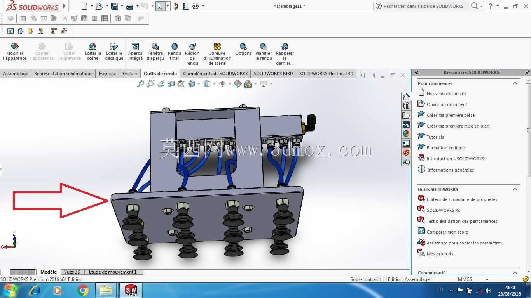Viewport: 531px width, 298px height.
Task: Open Google Chrome from taskbar
Action: coord(82,290)
